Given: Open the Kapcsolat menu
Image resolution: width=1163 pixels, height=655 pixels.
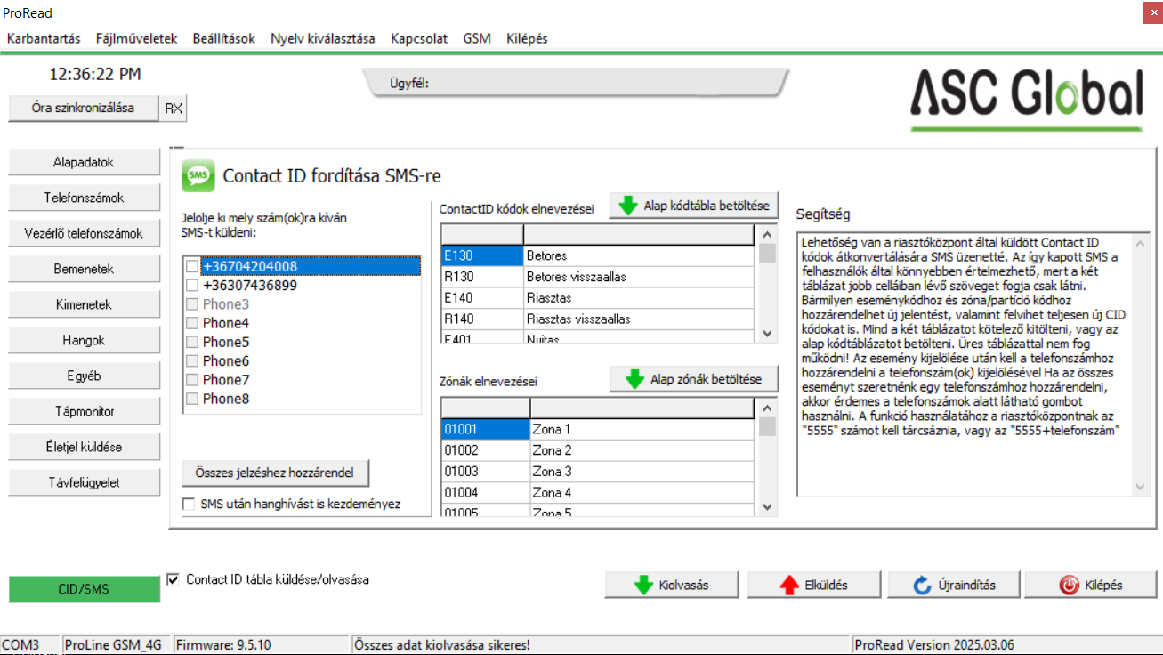Looking at the screenshot, I should click(418, 38).
